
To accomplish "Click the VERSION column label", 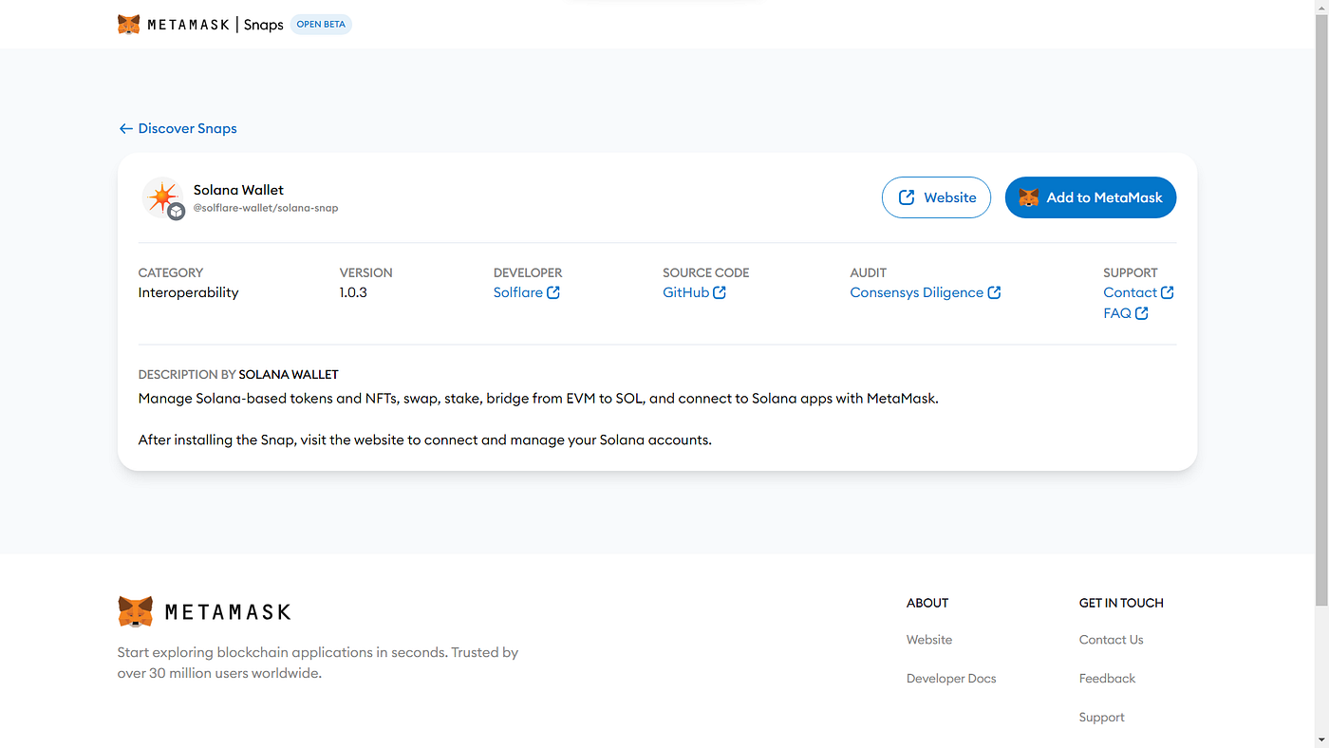I will click(x=366, y=272).
